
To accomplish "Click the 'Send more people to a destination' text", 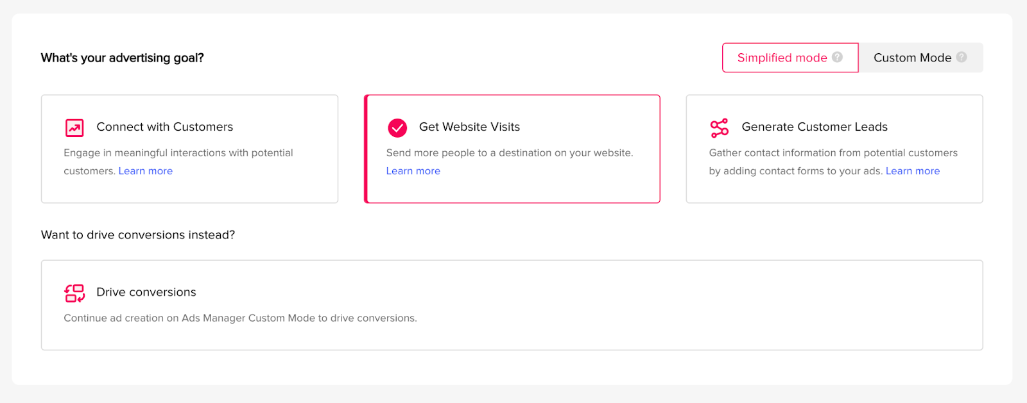I will (x=510, y=153).
